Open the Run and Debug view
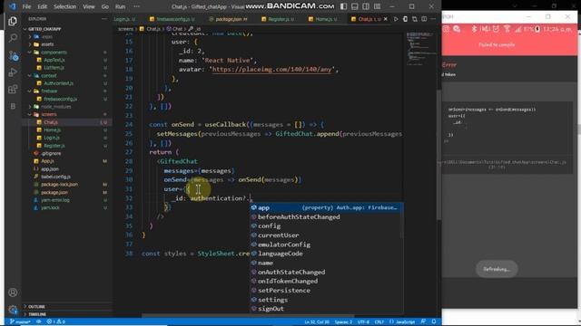This screenshot has height=326, width=581. click(13, 72)
